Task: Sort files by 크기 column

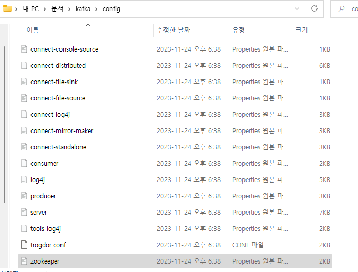Action: (302, 30)
